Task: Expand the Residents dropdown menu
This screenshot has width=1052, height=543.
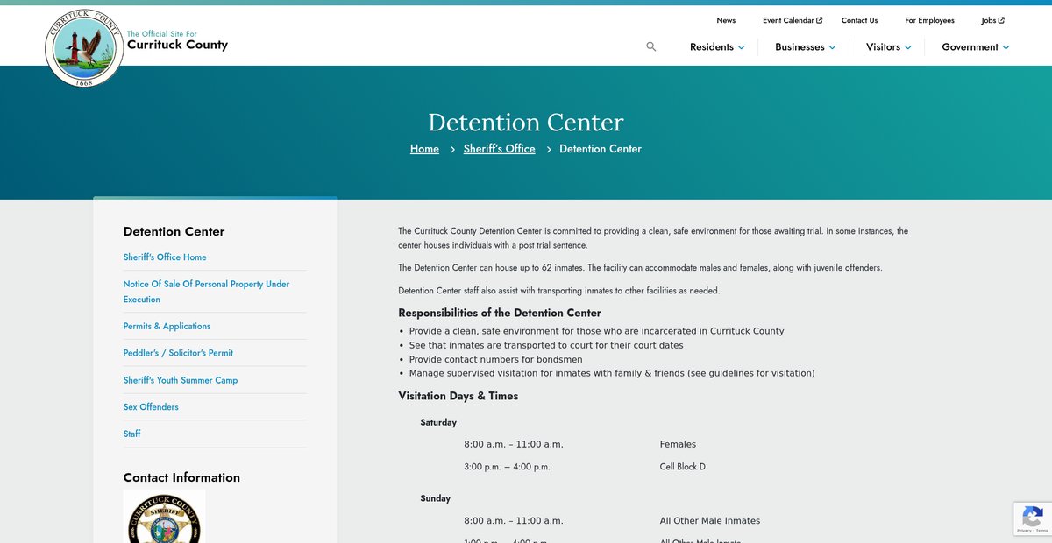Action: tap(717, 47)
